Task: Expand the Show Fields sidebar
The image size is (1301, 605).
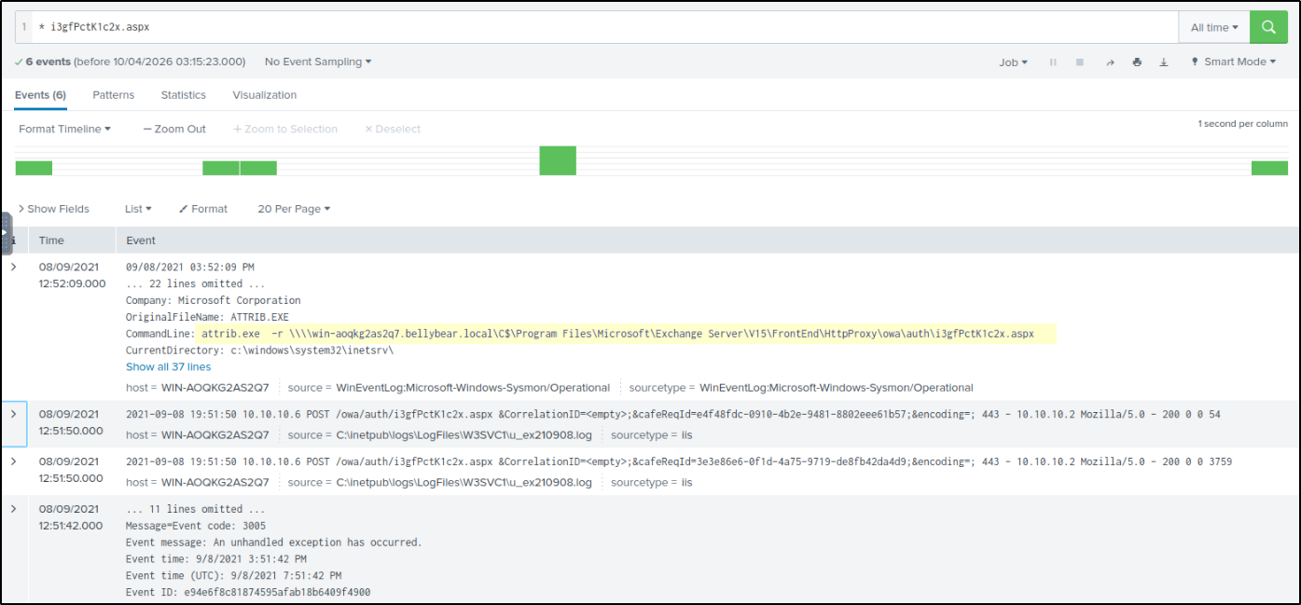Action: click(x=54, y=209)
